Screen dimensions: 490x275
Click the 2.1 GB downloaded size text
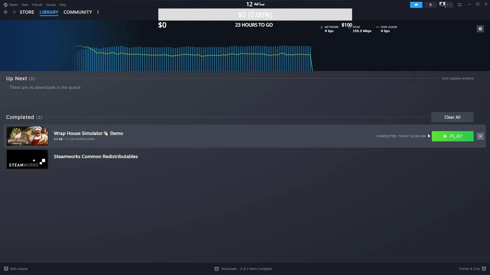pyautogui.click(x=74, y=139)
